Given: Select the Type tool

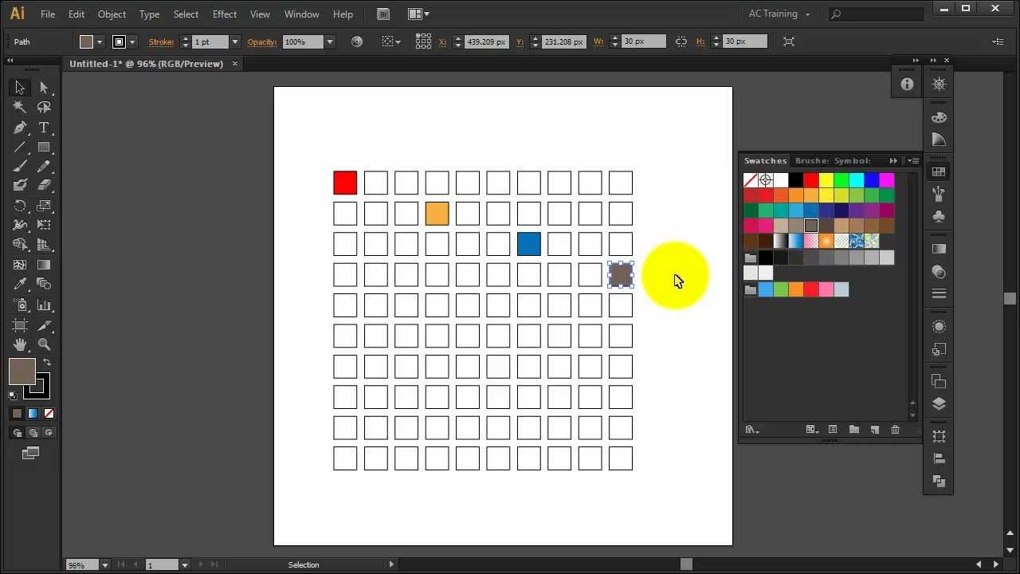Looking at the screenshot, I should 44,128.
